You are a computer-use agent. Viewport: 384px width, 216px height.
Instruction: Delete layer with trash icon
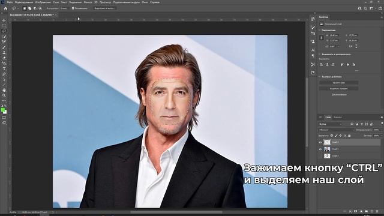(x=377, y=211)
